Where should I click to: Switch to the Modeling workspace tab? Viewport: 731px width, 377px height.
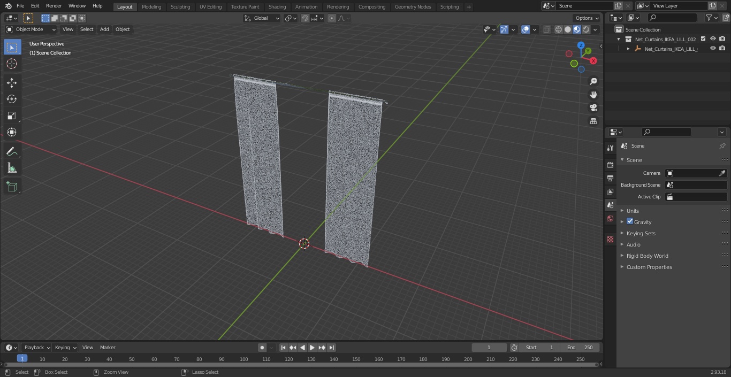click(151, 6)
